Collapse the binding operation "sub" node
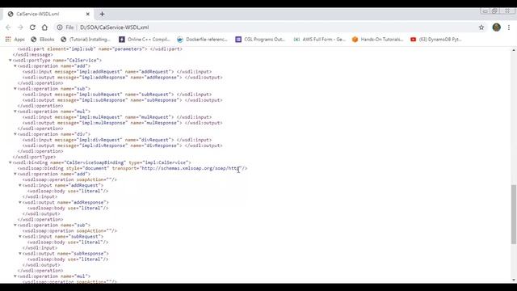517x291 pixels. coord(15,225)
